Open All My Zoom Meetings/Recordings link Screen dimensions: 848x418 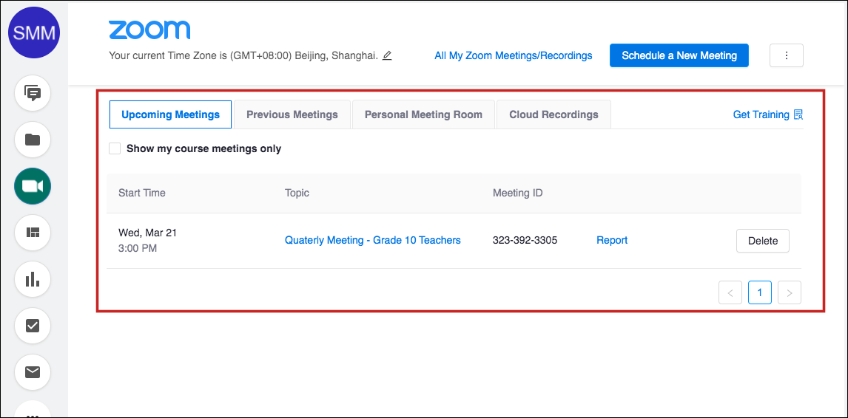click(514, 55)
